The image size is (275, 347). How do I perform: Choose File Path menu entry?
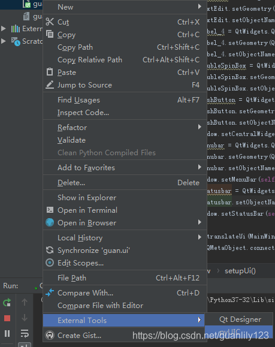[x=125, y=278]
